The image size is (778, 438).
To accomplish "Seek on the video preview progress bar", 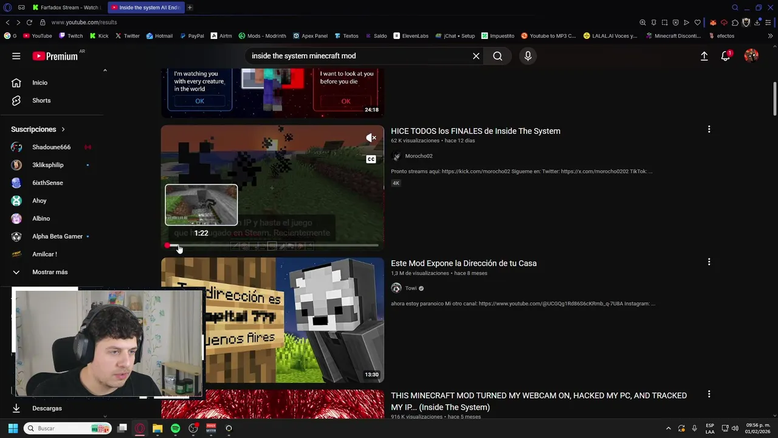I will click(272, 245).
